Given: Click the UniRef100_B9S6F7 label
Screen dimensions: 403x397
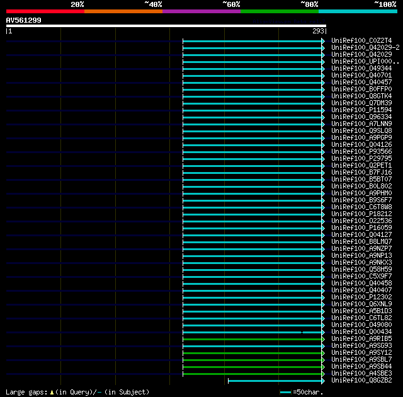Looking at the screenshot, I should click(x=361, y=200).
